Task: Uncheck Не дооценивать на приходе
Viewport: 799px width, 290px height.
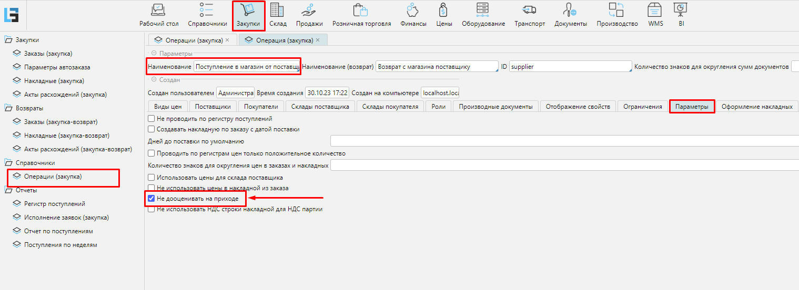Action: [x=151, y=199]
